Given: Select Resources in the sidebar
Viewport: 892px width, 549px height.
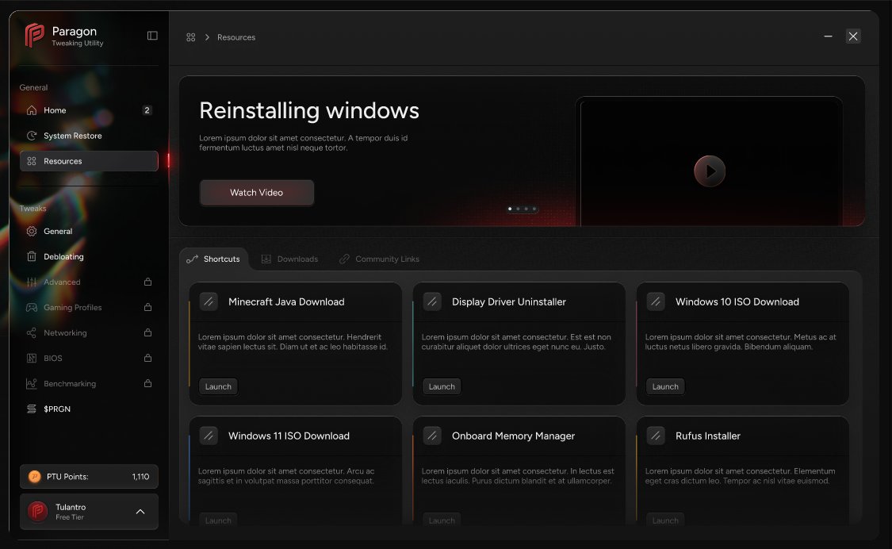Looking at the screenshot, I should click(x=89, y=161).
